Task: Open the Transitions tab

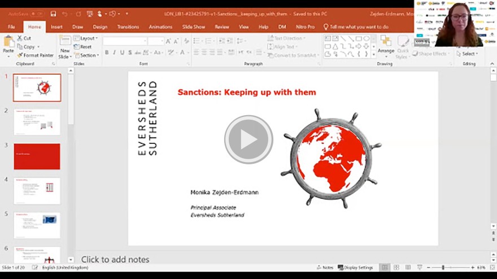Action: (x=128, y=27)
